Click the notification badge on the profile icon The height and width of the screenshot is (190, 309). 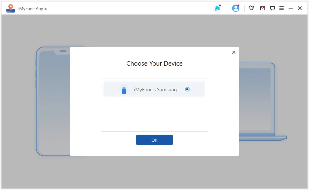point(239,5)
